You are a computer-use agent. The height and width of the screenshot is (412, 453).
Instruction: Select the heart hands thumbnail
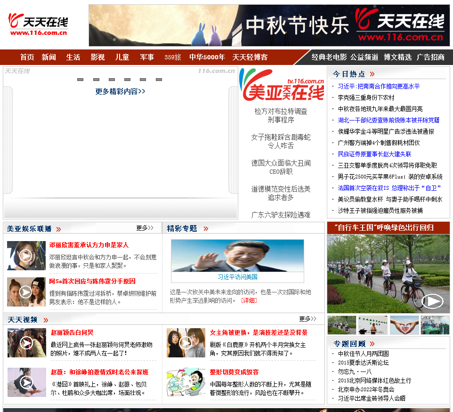click(404, 325)
